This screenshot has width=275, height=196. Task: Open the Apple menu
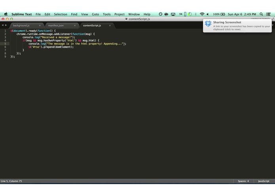pos(6,14)
